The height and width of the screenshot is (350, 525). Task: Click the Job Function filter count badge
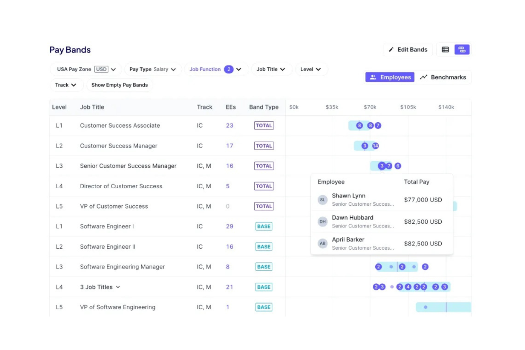pos(228,70)
